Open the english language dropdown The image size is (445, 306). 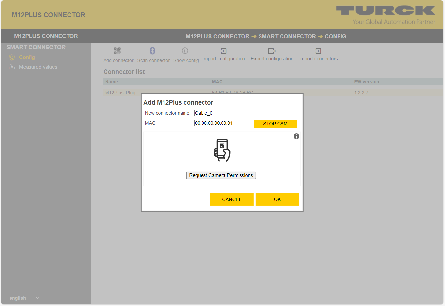click(x=24, y=298)
